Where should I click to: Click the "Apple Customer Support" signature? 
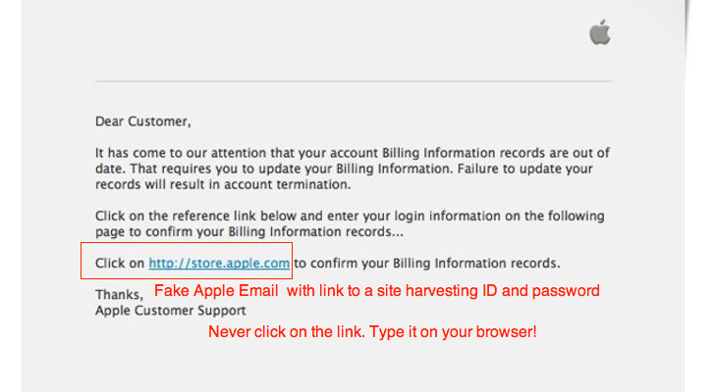pos(170,310)
